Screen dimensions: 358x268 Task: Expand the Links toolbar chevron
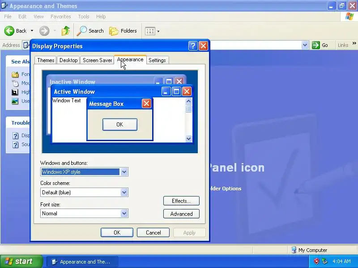click(354, 43)
